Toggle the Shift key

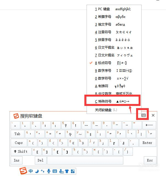point(21,151)
